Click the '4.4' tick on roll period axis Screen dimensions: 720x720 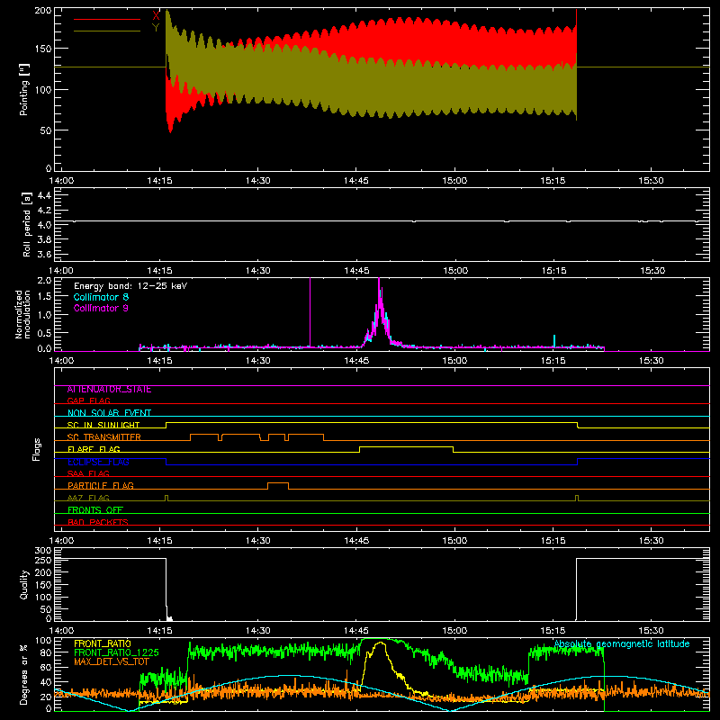coord(44,195)
